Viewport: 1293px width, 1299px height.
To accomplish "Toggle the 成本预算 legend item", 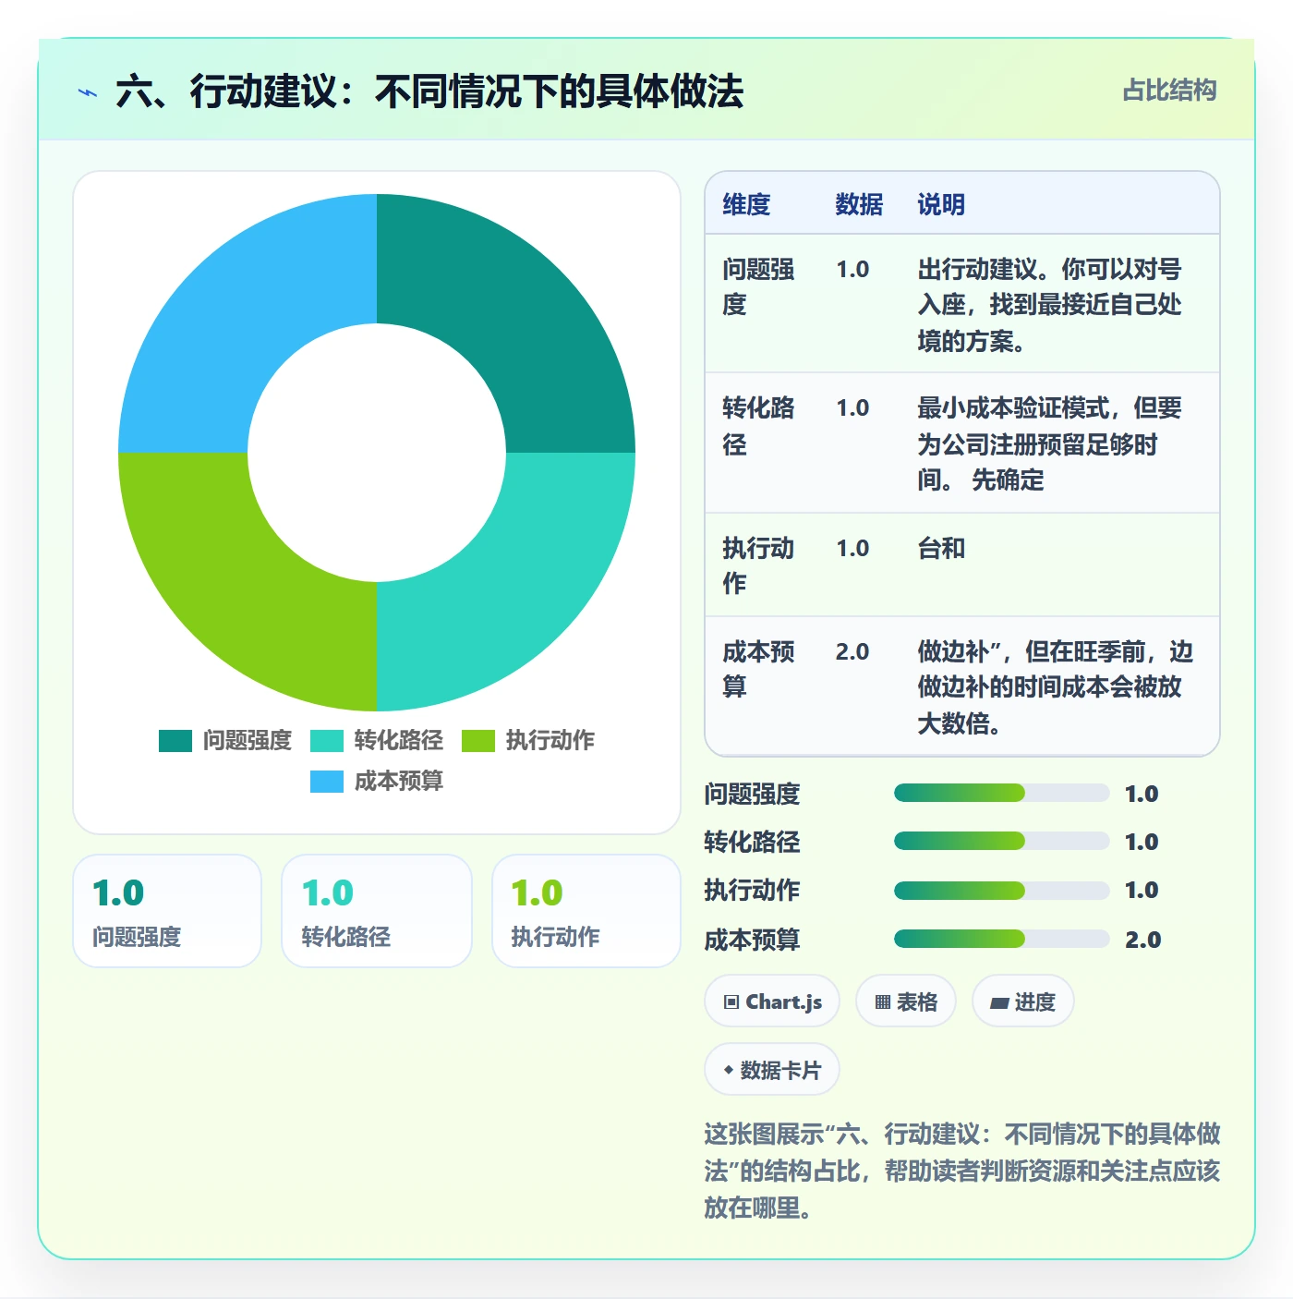I will pos(377,781).
